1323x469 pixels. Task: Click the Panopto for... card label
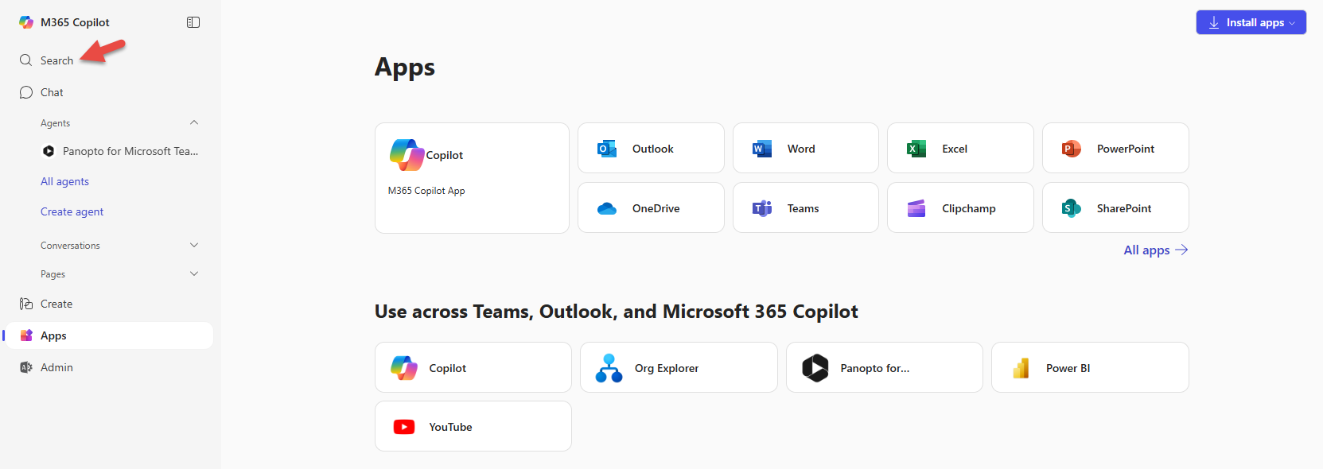874,368
